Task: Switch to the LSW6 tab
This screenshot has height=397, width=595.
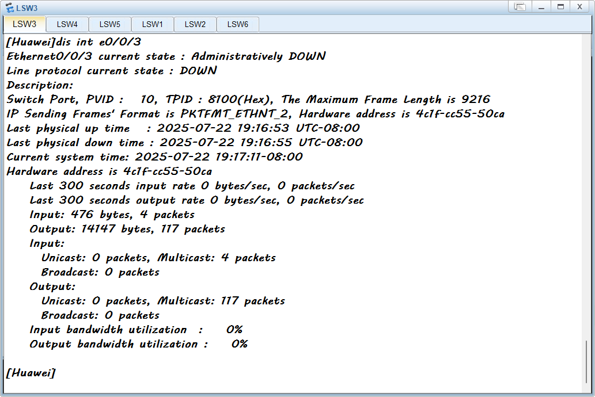Action: [x=237, y=25]
